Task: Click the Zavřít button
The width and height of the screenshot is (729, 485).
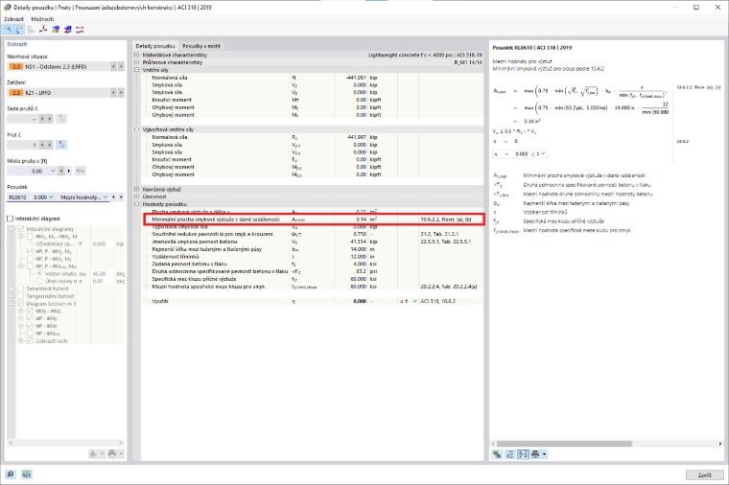Action: pos(704,474)
